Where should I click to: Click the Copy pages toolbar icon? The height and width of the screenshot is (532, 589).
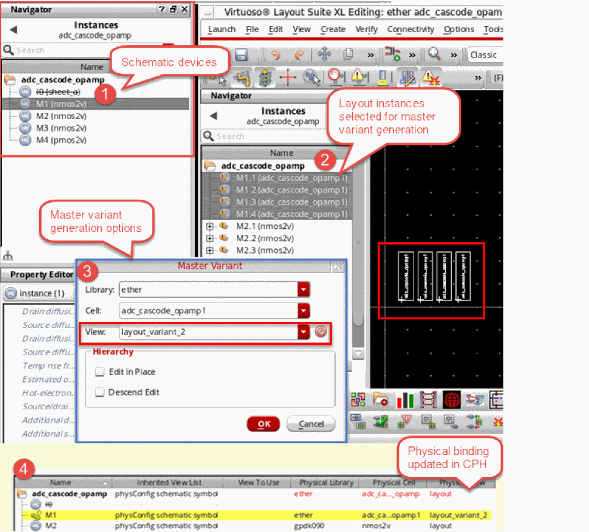(x=348, y=54)
